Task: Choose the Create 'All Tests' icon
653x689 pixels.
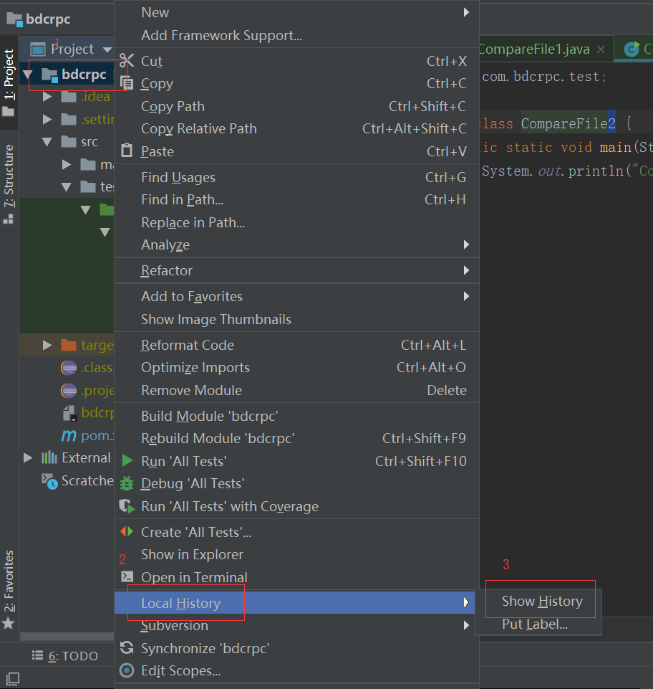Action: 126,532
